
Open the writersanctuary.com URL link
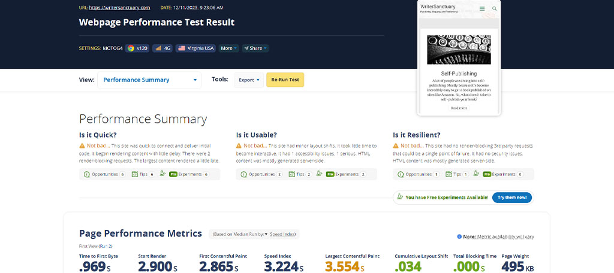coord(119,7)
